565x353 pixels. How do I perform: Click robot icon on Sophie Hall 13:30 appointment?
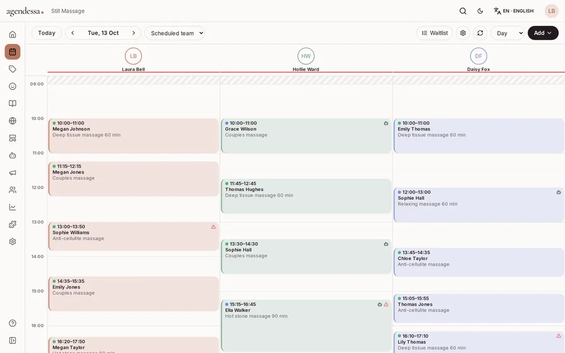[386, 244]
